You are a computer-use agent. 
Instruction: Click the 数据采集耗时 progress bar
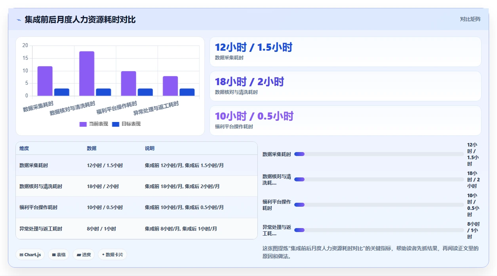[379, 154]
